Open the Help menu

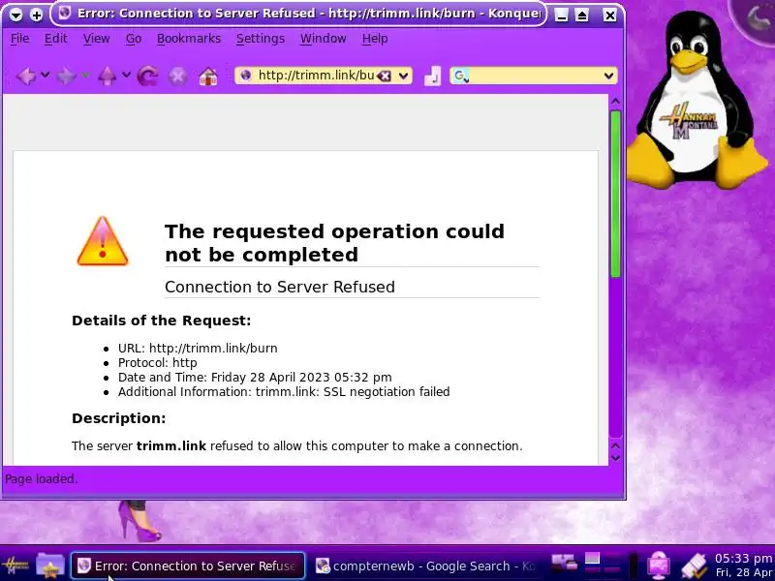[375, 39]
